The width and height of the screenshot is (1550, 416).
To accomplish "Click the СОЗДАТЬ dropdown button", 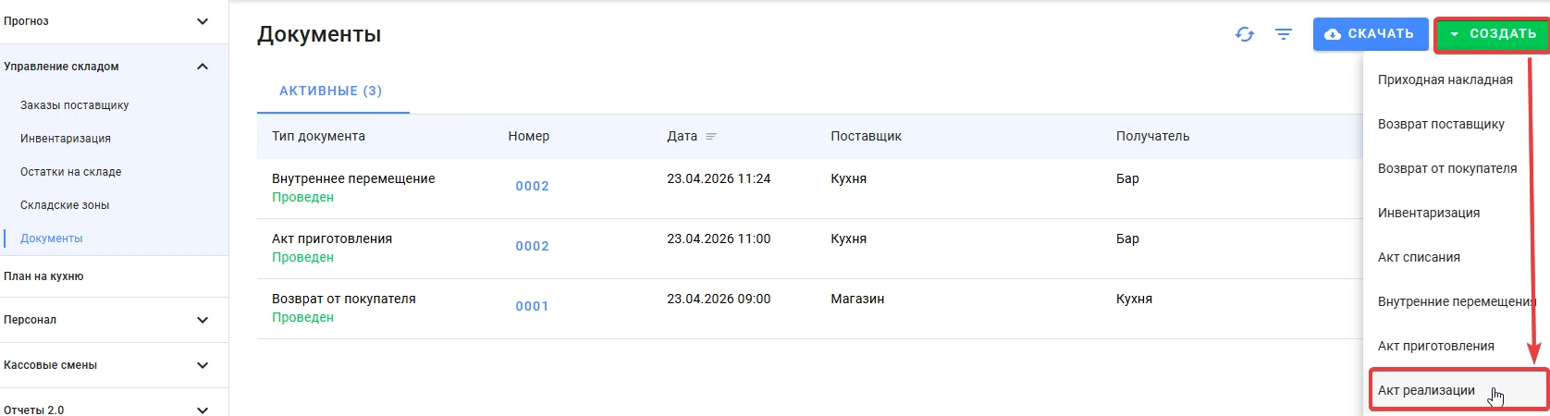I will (1493, 34).
